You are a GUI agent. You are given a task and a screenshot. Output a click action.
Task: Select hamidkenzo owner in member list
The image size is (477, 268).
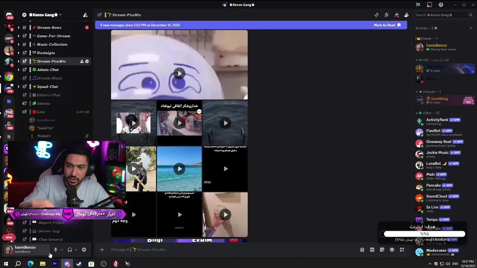(x=444, y=47)
